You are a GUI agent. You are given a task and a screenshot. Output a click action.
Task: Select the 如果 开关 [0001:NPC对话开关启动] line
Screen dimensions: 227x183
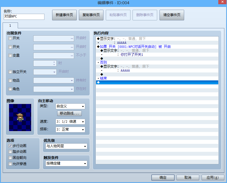(157, 47)
